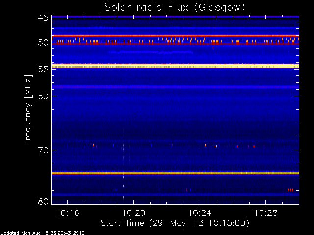Image resolution: width=314 pixels, height=235 pixels.
Task: Click the 55 frequency tick label
Action: tap(43, 70)
